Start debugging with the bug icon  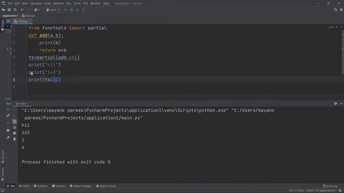pos(71,10)
